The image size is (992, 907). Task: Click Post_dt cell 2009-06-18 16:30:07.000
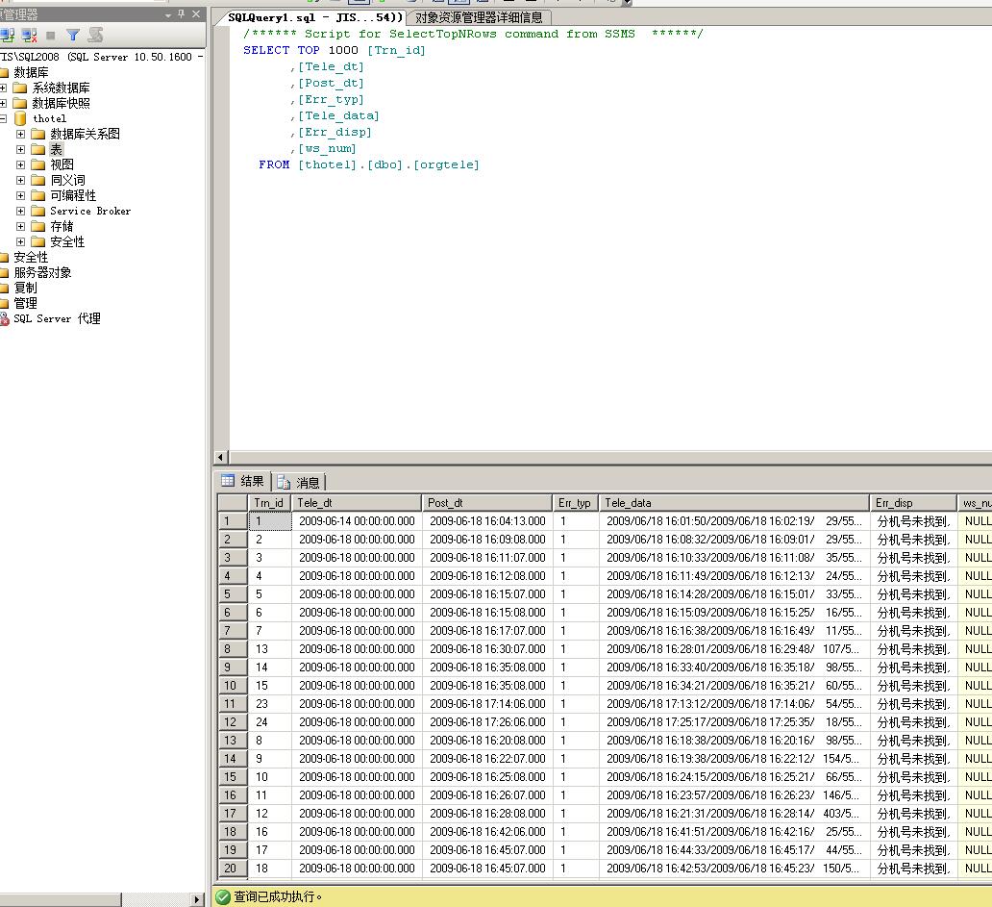tap(487, 649)
